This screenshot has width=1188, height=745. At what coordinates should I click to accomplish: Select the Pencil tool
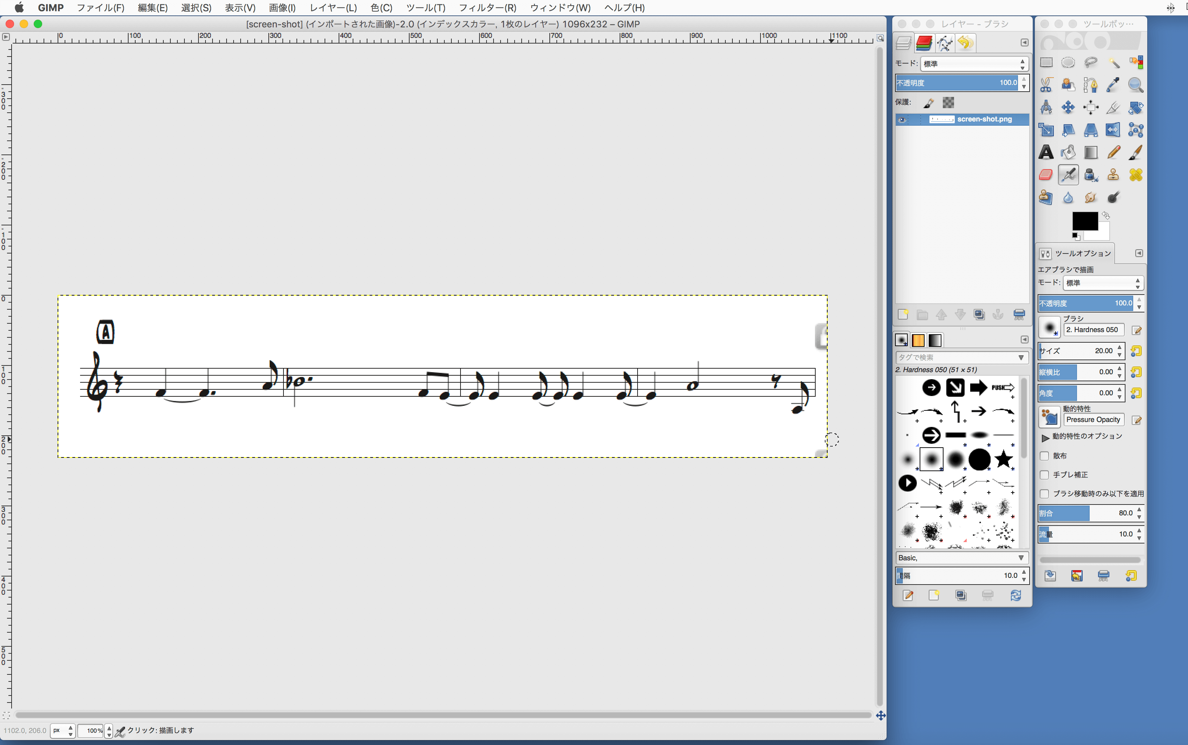click(x=1114, y=152)
